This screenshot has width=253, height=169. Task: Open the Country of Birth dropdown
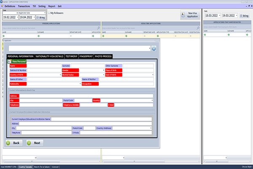pyautogui.click(x=61, y=75)
